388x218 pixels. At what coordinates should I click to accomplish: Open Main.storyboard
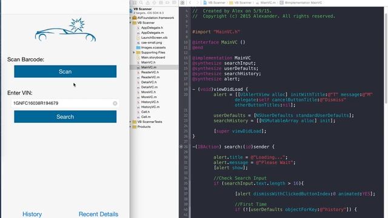153,58
